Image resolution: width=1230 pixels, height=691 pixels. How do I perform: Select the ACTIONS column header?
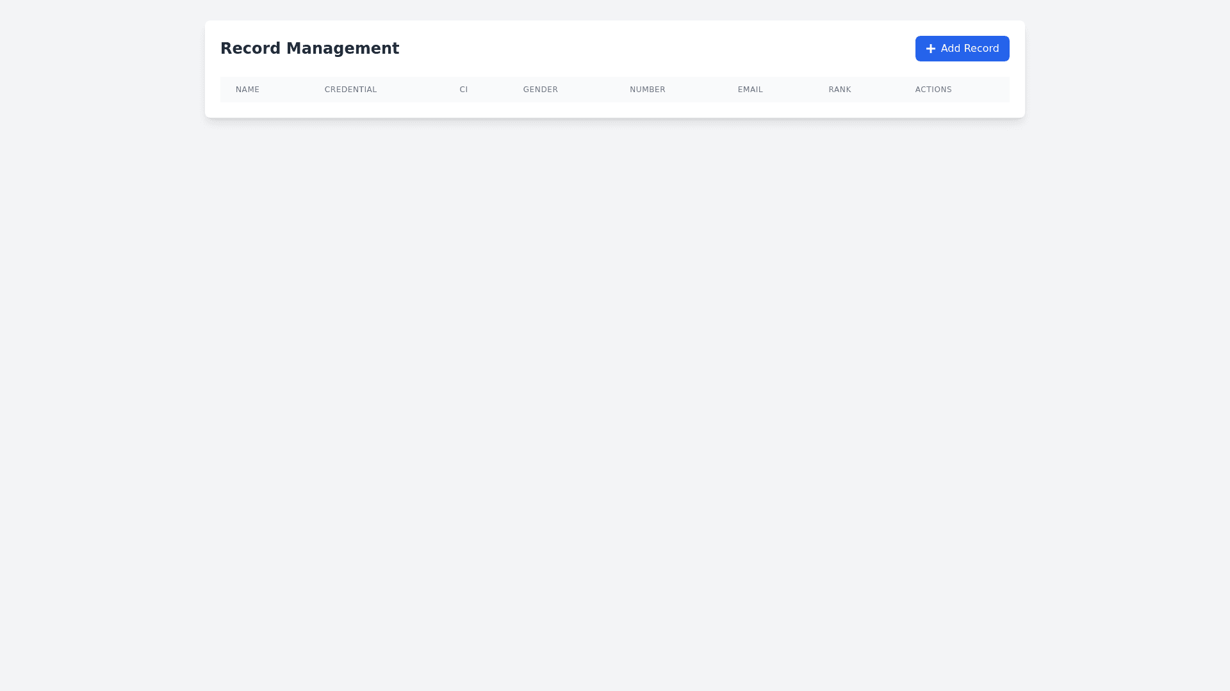933,90
